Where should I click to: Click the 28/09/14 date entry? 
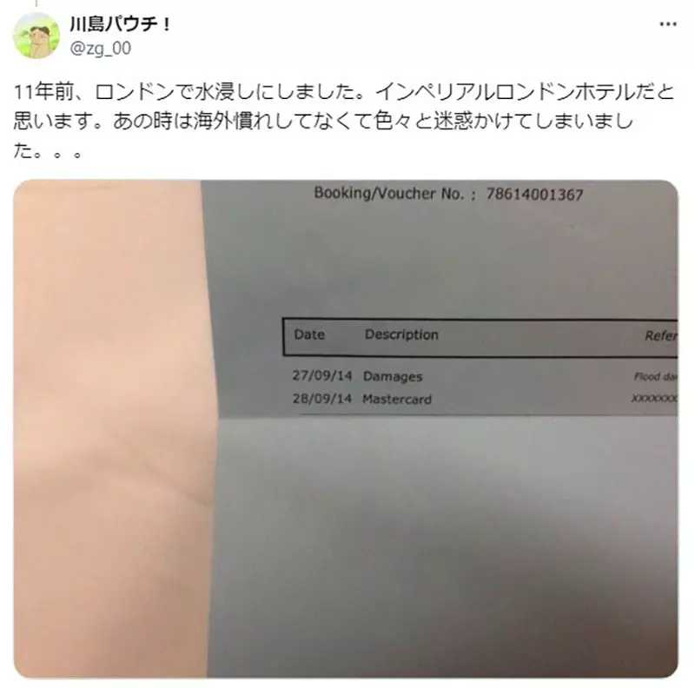click(321, 399)
